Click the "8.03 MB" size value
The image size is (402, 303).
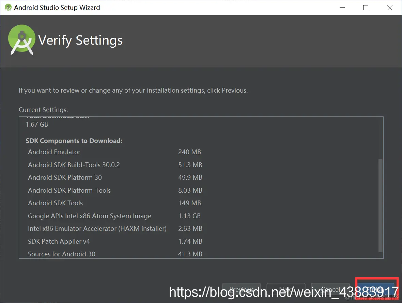[x=190, y=190]
